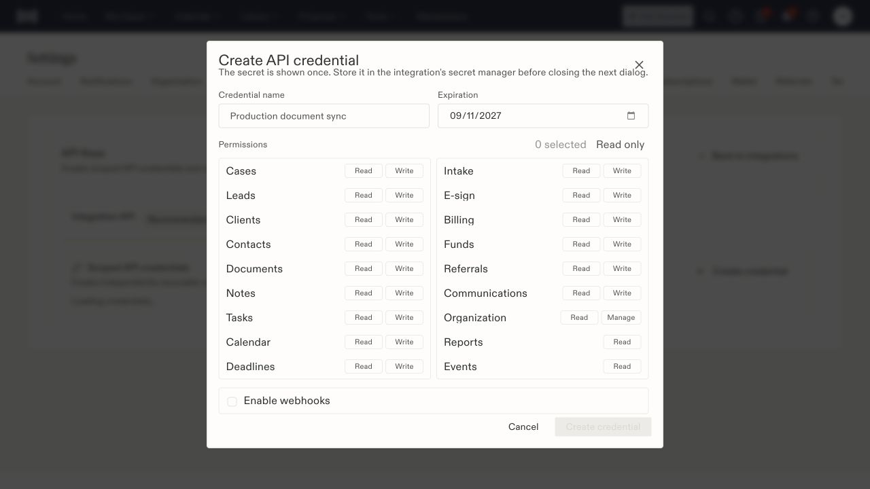Image resolution: width=870 pixels, height=489 pixels.
Task: Click the Create credential button
Action: pos(603,427)
